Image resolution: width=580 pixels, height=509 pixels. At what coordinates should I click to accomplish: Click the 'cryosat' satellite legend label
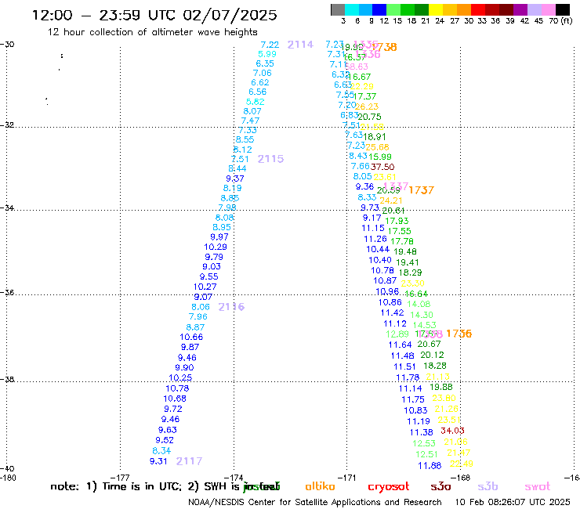(389, 487)
